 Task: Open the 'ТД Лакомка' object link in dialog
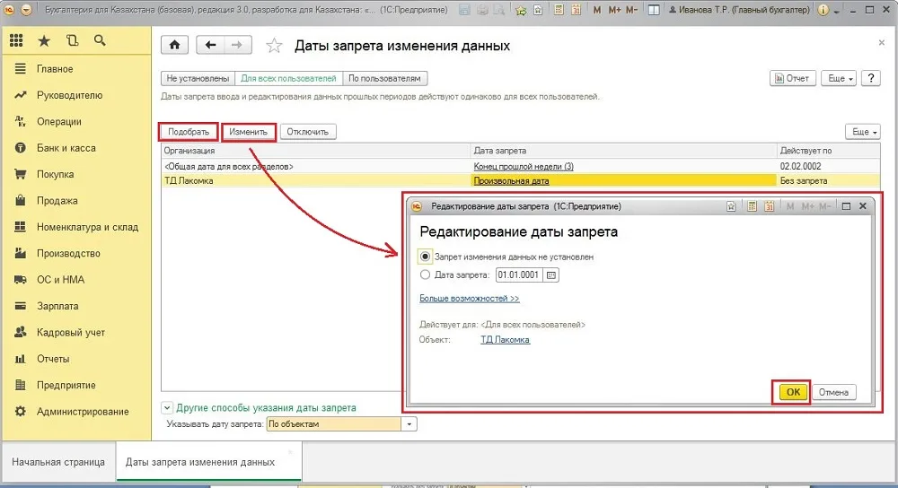point(505,339)
